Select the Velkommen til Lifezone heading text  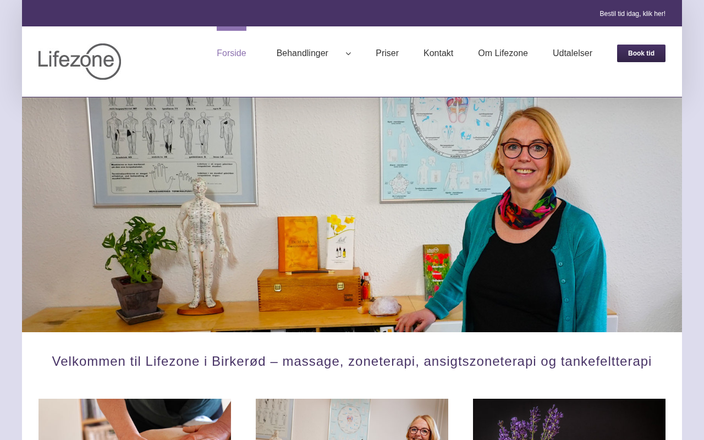(352, 361)
